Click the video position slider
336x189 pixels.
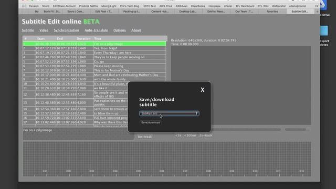click(x=246, y=130)
